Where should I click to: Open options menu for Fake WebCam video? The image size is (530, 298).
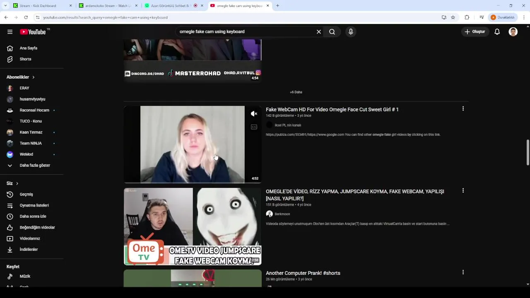click(x=463, y=109)
